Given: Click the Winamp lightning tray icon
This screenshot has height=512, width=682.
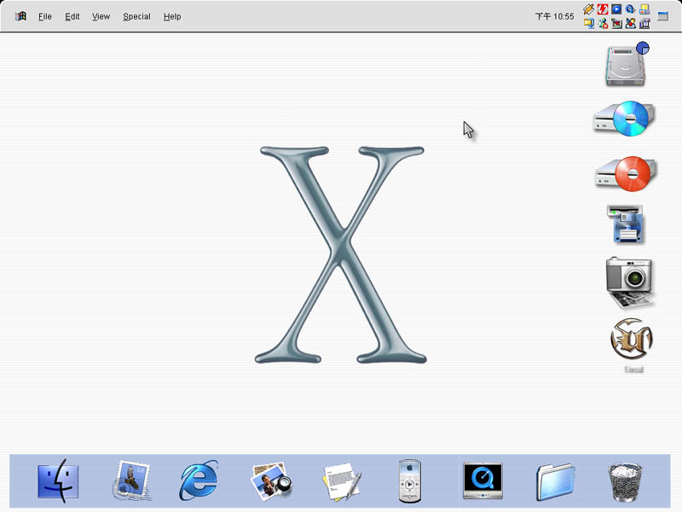Looking at the screenshot, I should [x=588, y=9].
